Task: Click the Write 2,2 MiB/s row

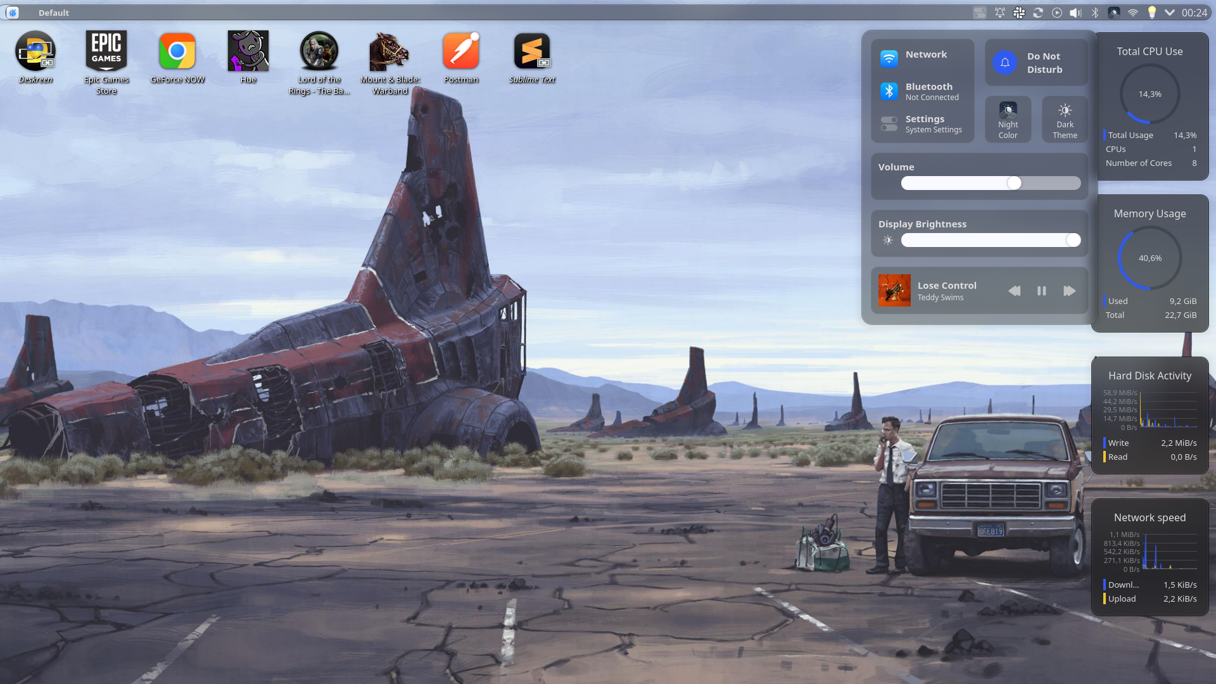Action: click(x=1151, y=443)
